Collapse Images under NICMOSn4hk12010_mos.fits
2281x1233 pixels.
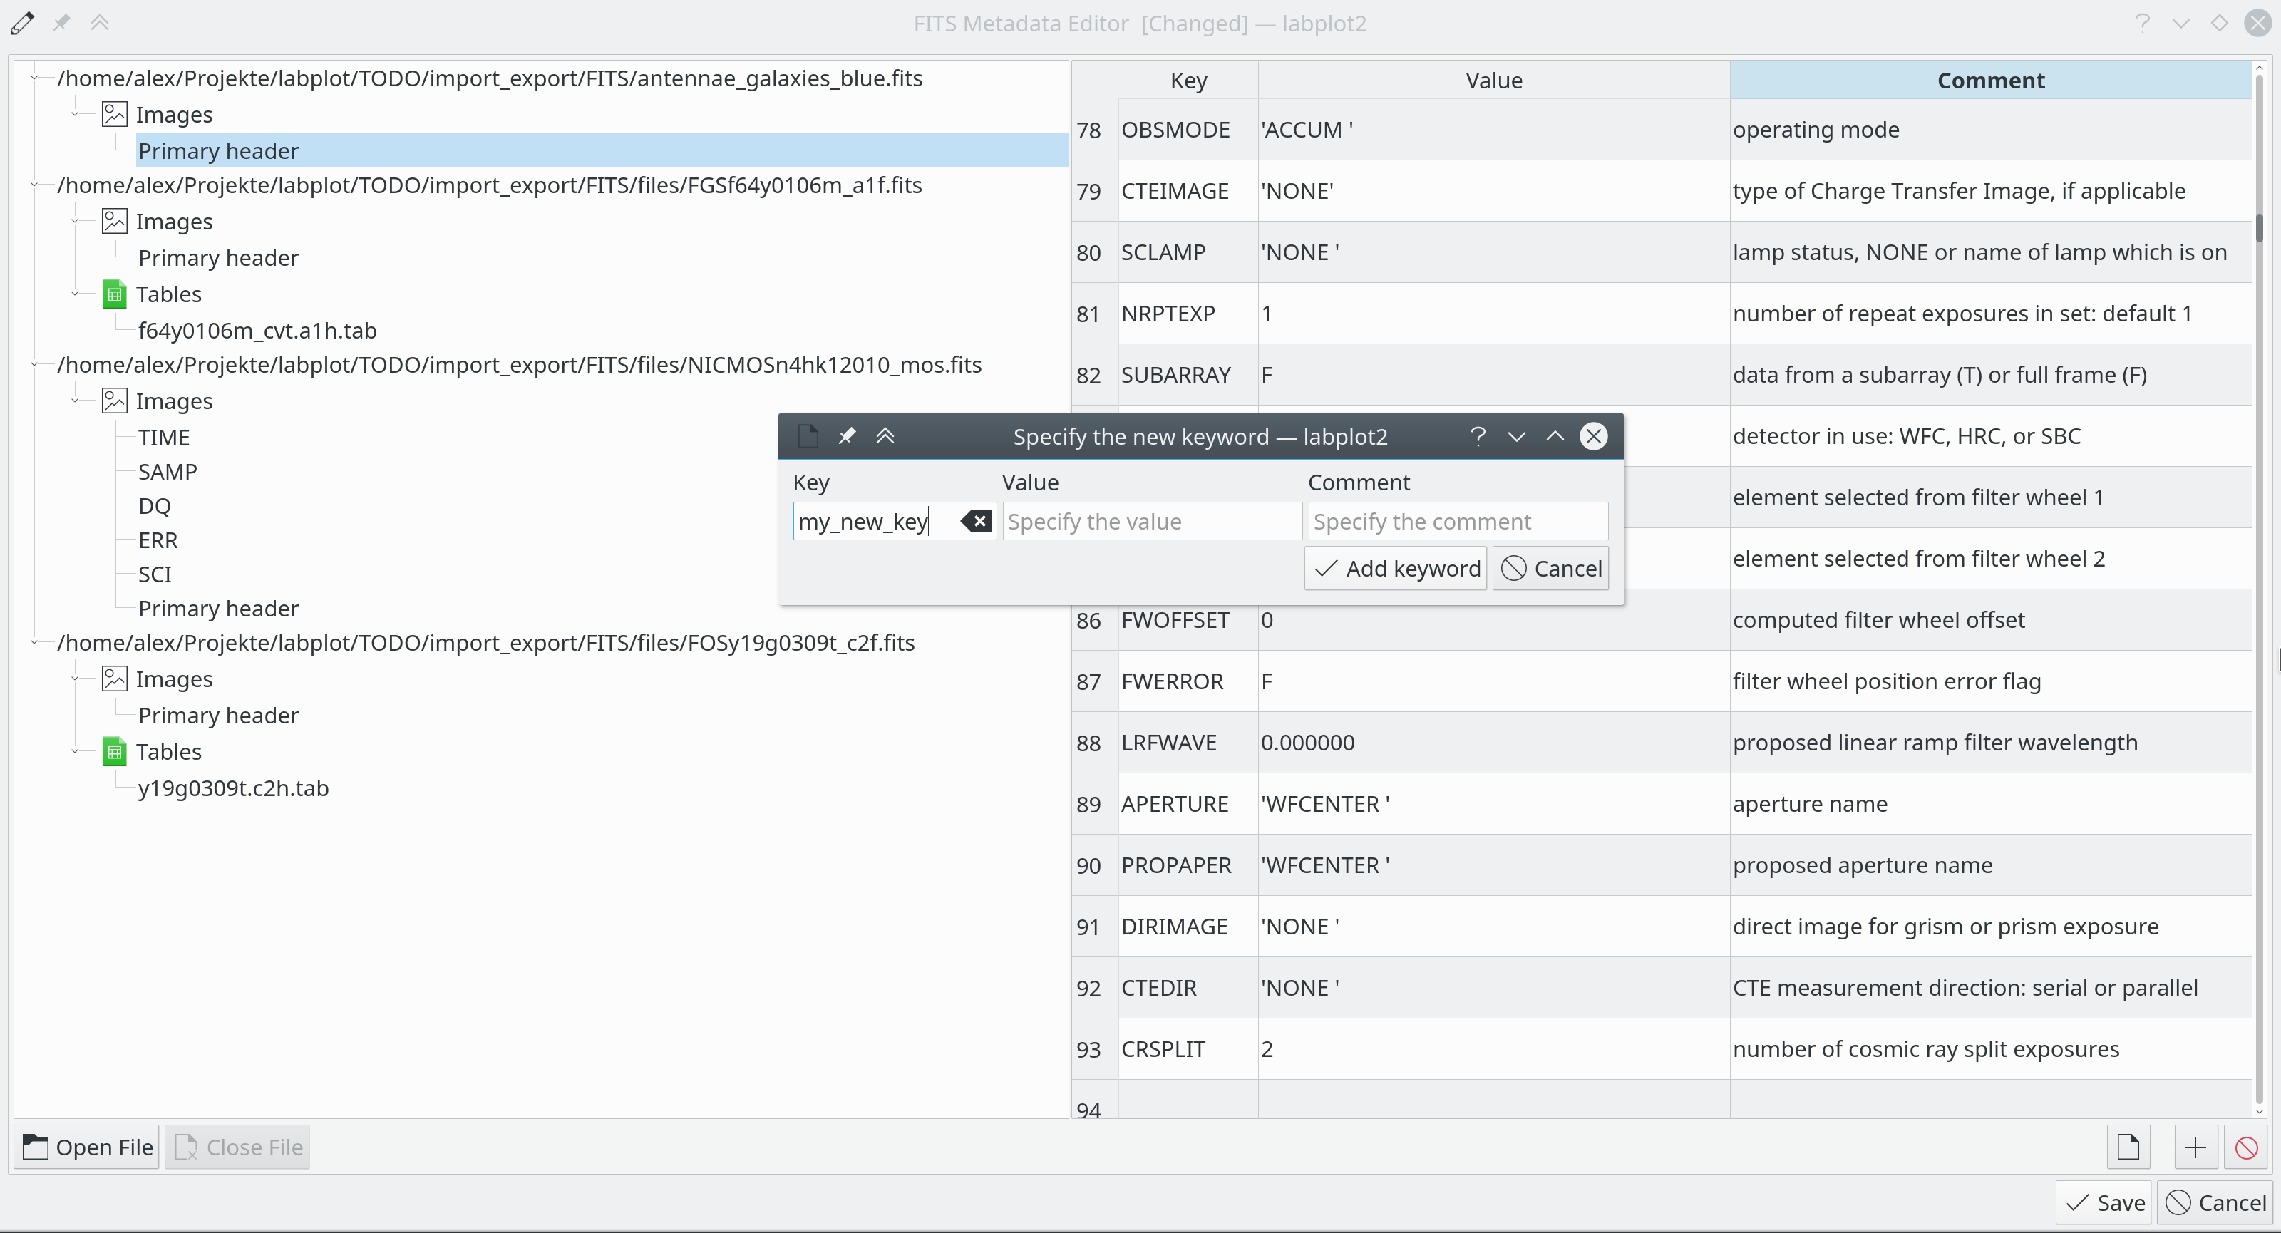76,399
